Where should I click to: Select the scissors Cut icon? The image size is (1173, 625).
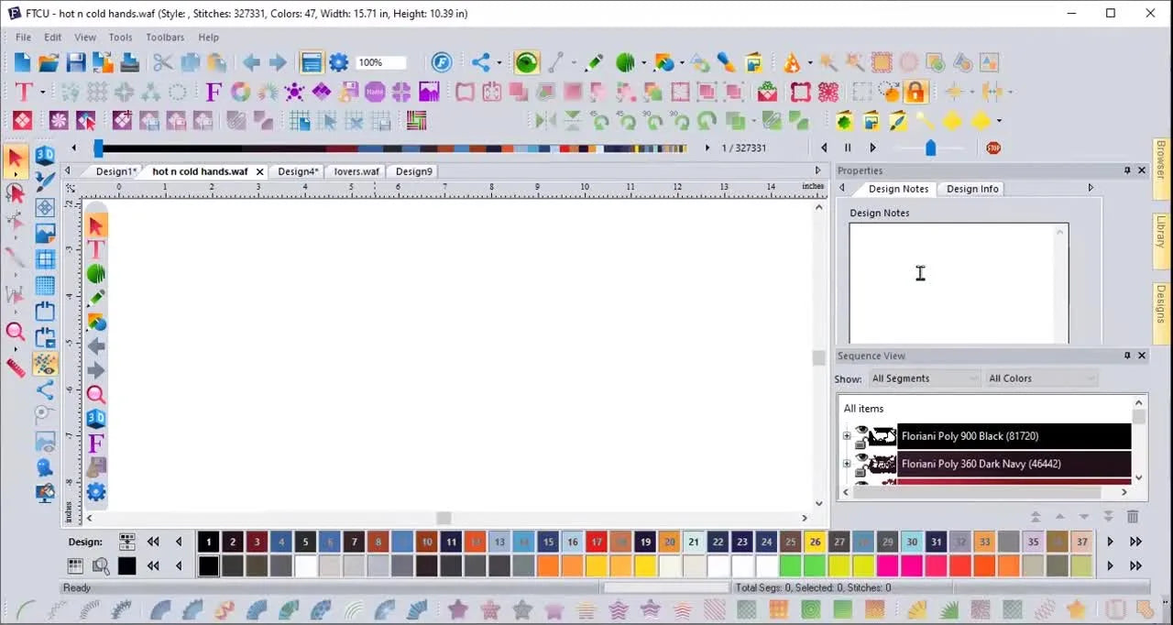pos(162,62)
